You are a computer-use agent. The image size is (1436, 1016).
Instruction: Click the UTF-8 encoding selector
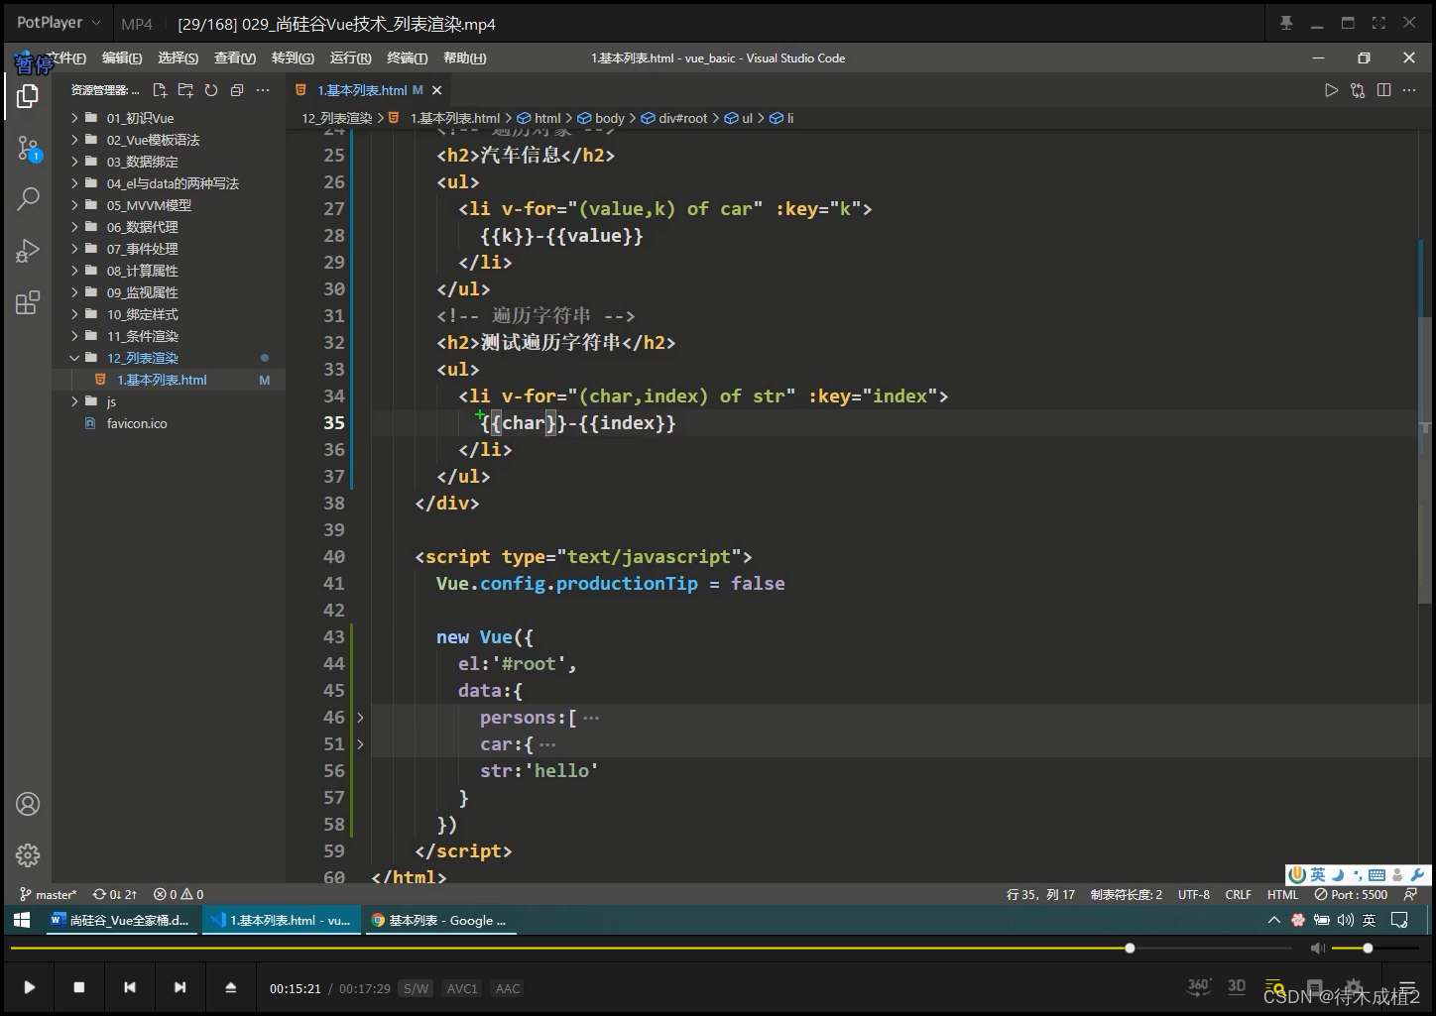(1194, 894)
